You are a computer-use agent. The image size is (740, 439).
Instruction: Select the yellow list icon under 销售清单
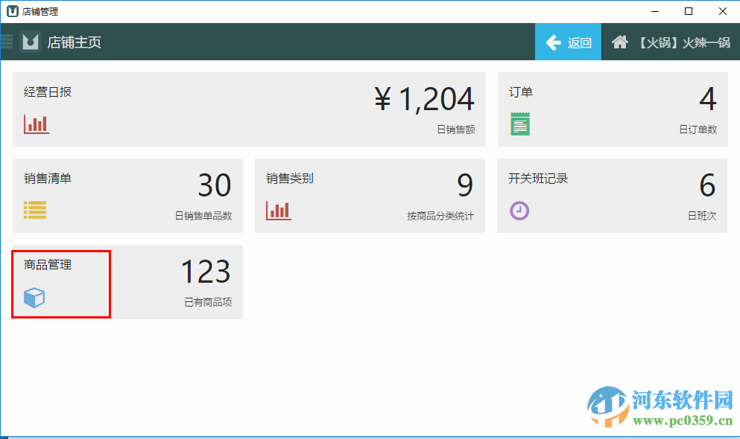coord(34,211)
